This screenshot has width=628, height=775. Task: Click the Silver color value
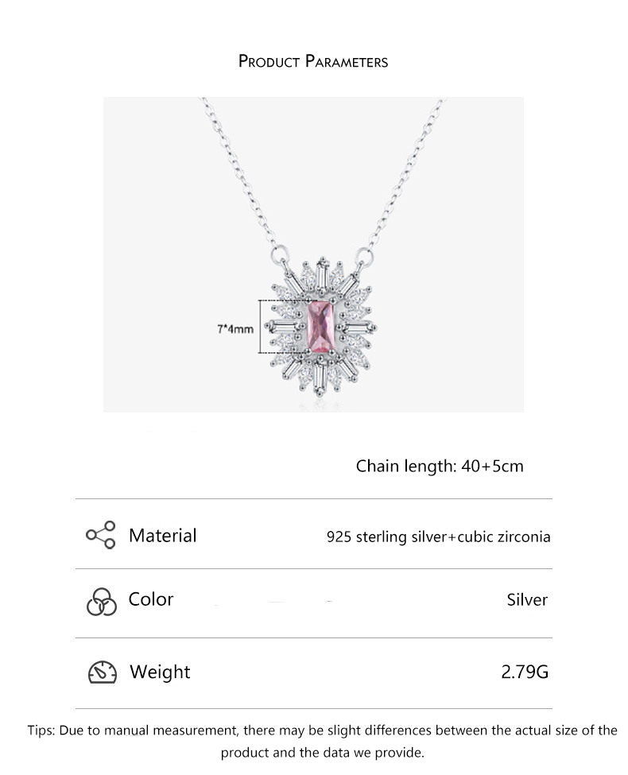pyautogui.click(x=527, y=599)
